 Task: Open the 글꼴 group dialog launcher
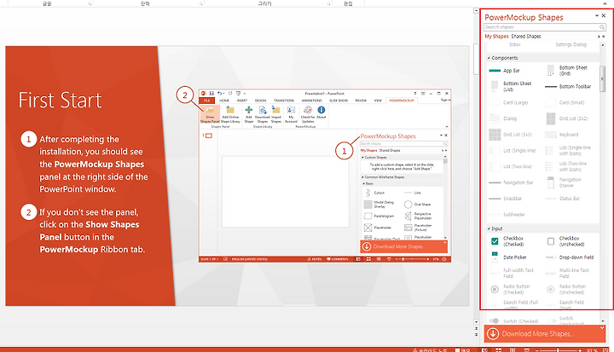(x=90, y=4)
